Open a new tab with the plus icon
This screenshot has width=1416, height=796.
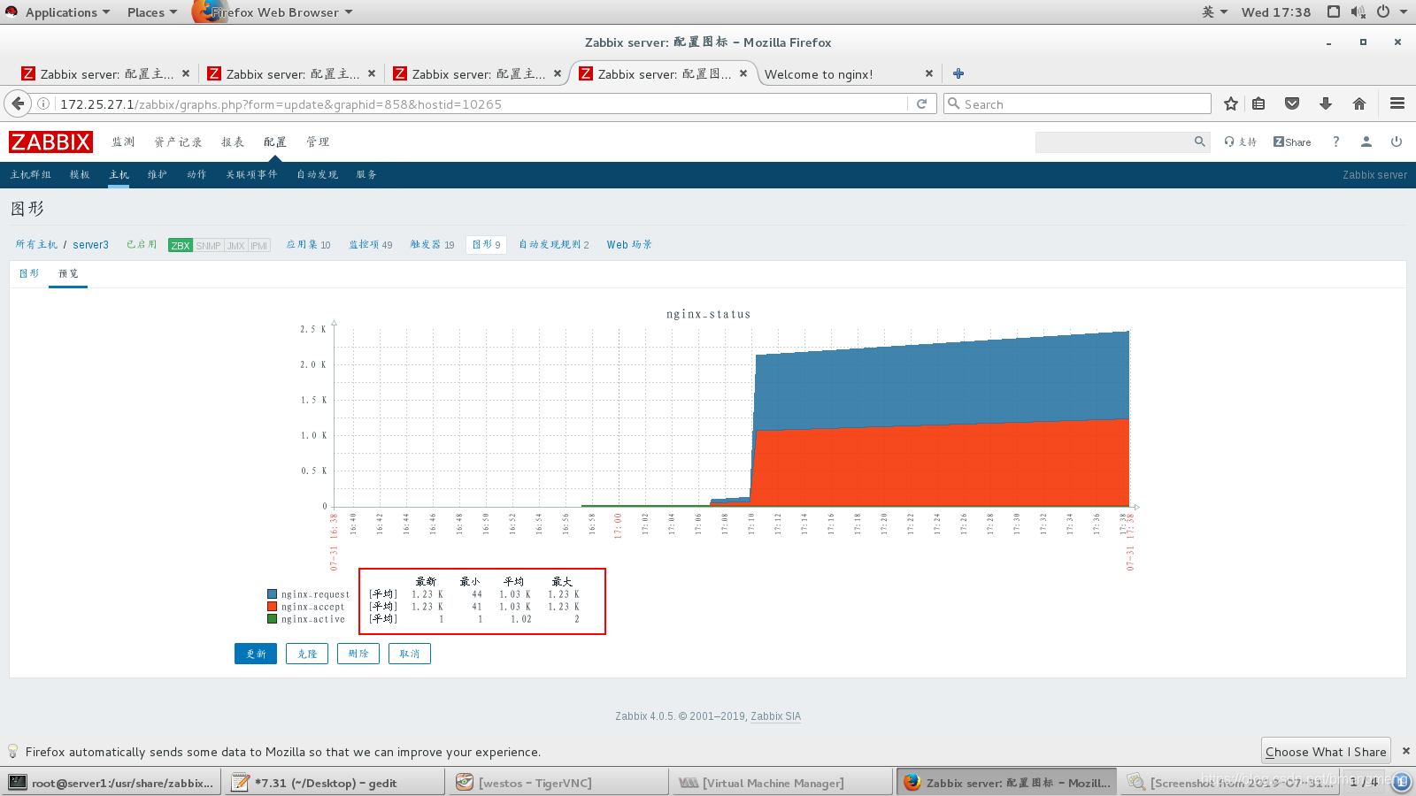(x=958, y=73)
